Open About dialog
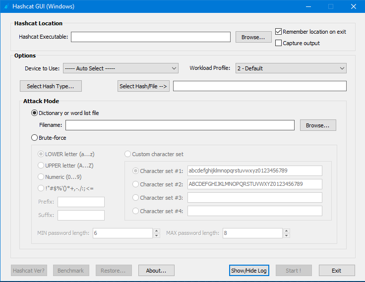This screenshot has width=365, height=282. [x=156, y=271]
